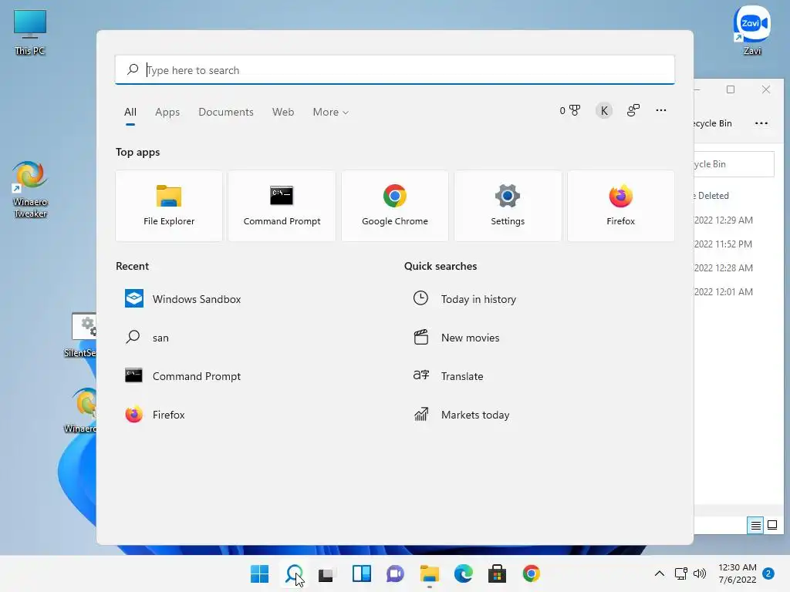Open search feedback share icon
The image size is (790, 592).
coord(633,110)
